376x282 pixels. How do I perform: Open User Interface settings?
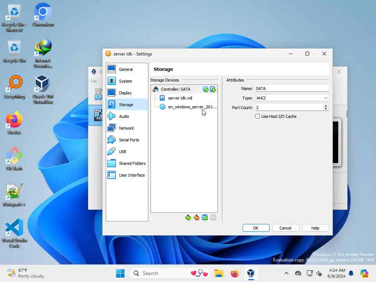tap(127, 175)
